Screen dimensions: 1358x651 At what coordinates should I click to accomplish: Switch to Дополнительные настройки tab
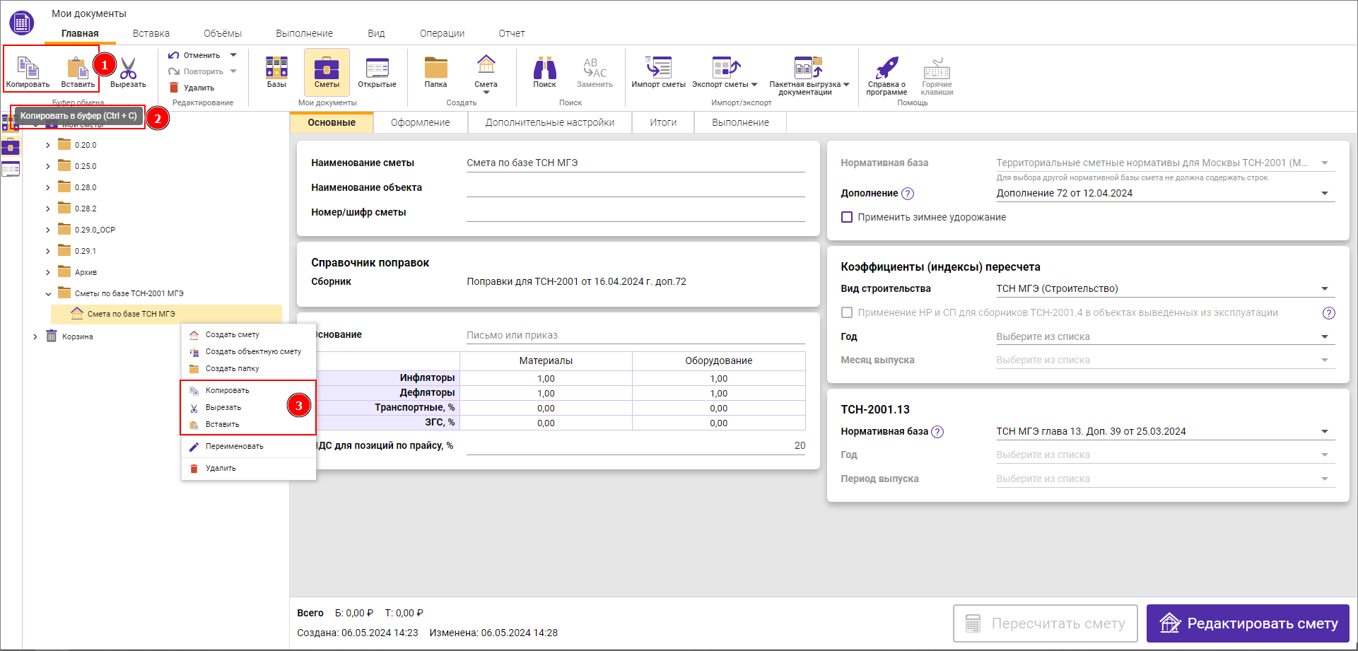point(550,122)
